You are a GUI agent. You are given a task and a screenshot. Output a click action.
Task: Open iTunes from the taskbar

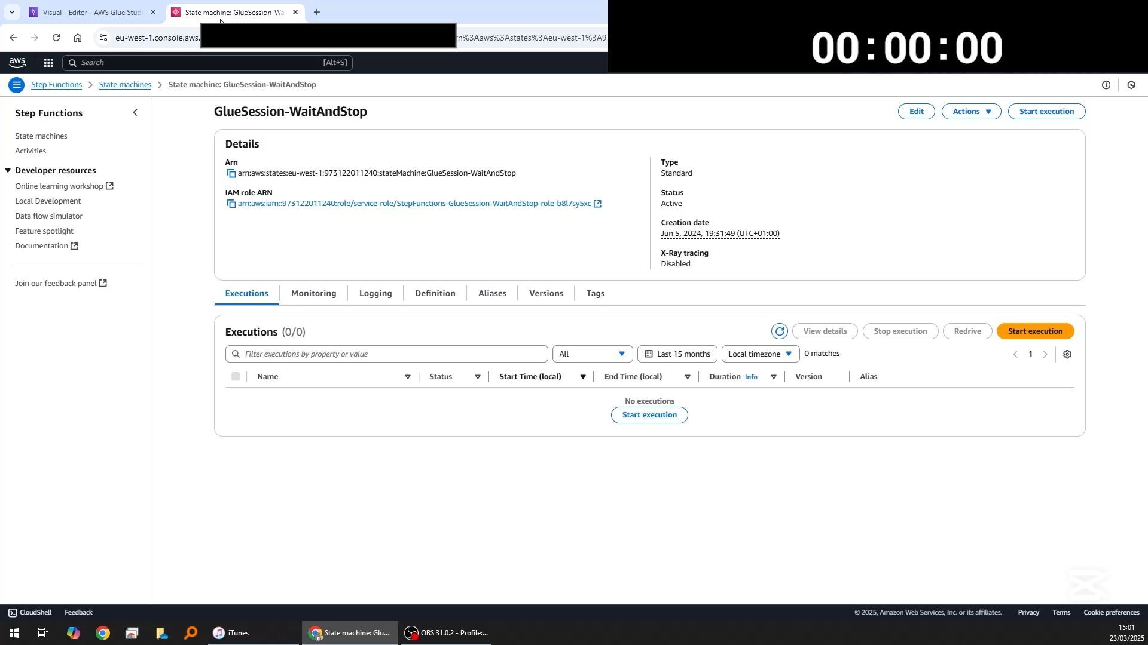231,633
